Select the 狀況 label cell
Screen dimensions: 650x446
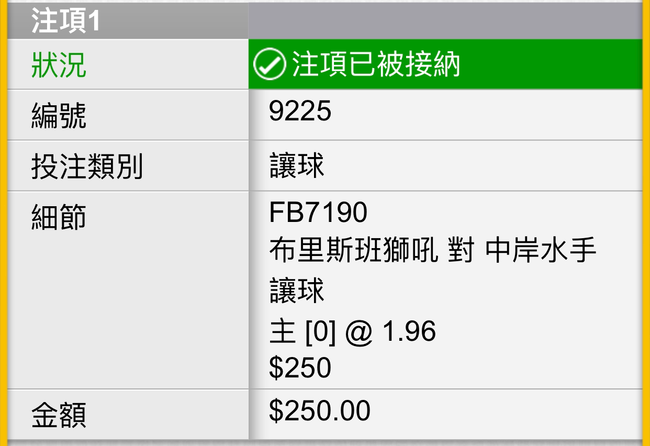pyautogui.click(x=128, y=64)
